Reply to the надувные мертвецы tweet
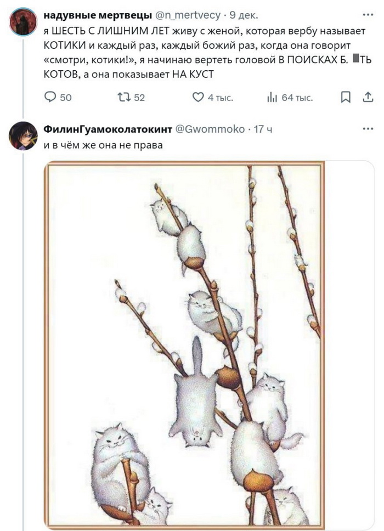 click(50, 98)
